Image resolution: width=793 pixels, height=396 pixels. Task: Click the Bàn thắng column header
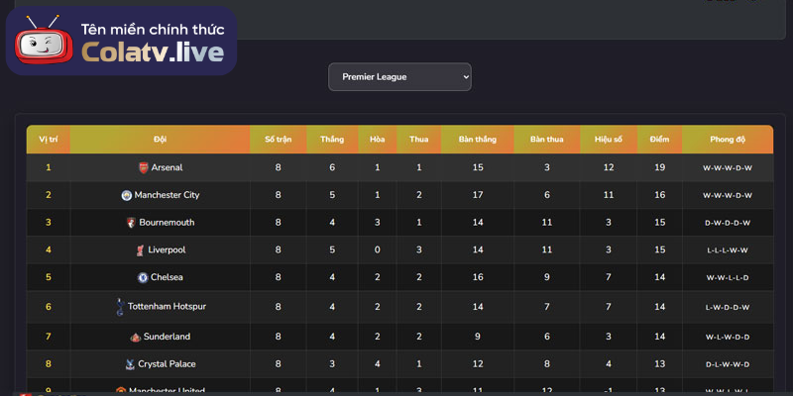tap(478, 140)
